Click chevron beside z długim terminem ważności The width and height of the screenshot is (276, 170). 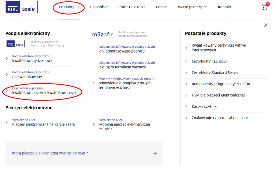click(94, 65)
